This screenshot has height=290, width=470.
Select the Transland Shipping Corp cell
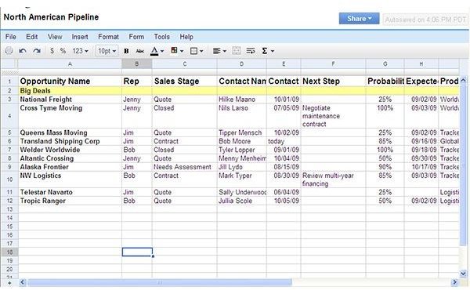[x=70, y=141]
